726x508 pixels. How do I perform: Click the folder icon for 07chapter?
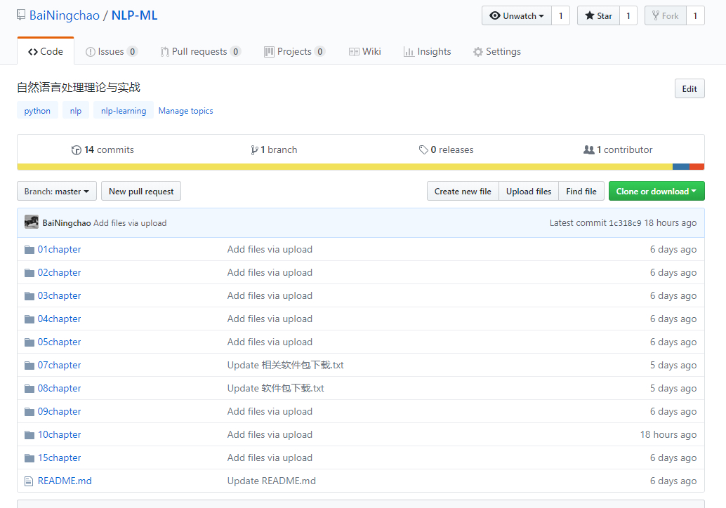tap(29, 366)
